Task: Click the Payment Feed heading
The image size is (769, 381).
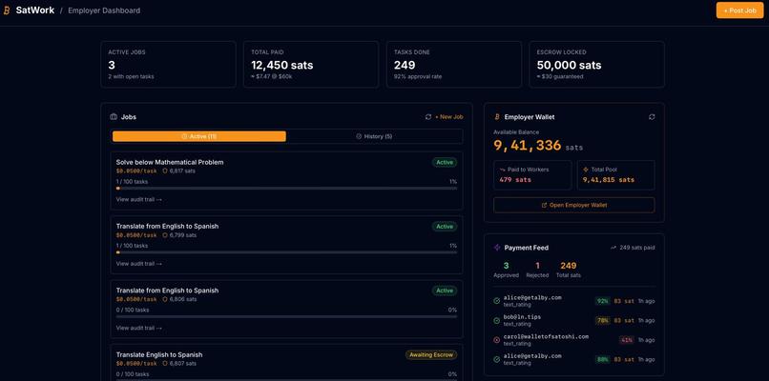Action: pos(527,248)
